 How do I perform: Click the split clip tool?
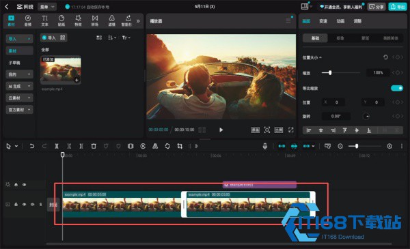click(x=57, y=146)
